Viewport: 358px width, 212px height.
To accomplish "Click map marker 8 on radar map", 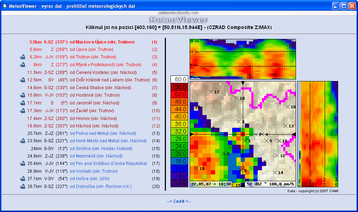I will click(209, 128).
